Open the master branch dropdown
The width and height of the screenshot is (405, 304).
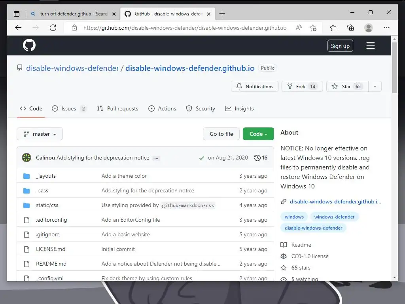(40, 134)
